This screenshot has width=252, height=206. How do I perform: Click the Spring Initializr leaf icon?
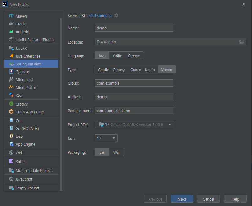pos(11,64)
